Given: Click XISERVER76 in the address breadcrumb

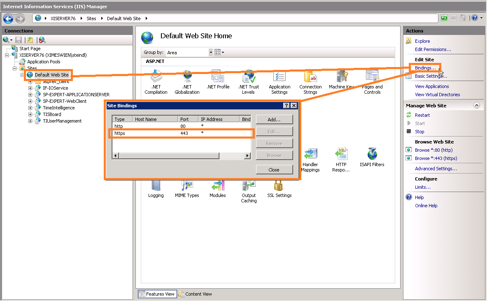Looking at the screenshot, I should pyautogui.click(x=63, y=19).
